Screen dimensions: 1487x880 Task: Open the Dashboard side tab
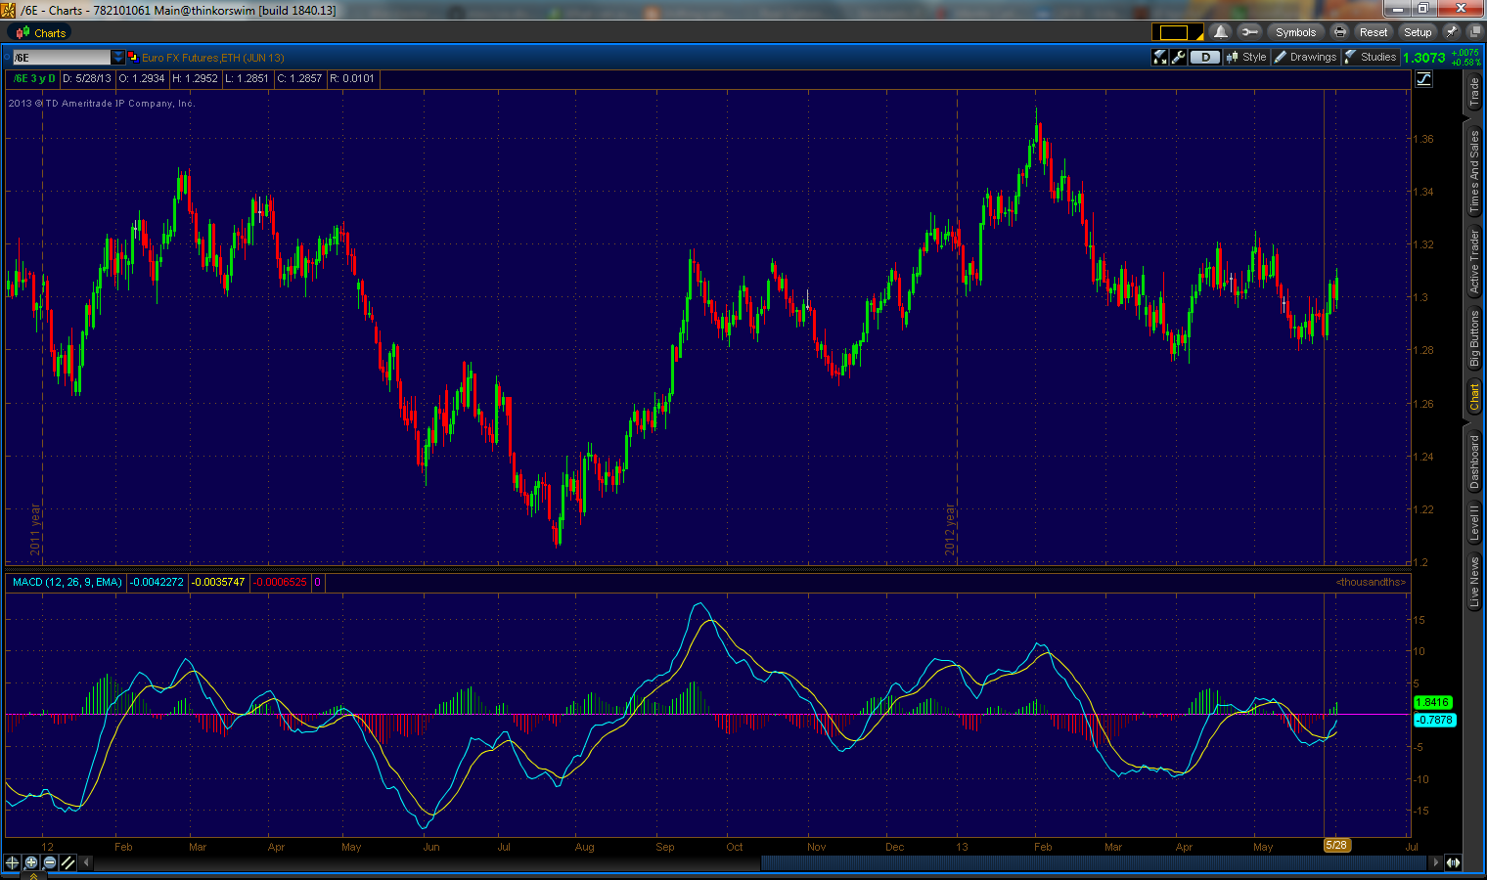pos(1474,462)
